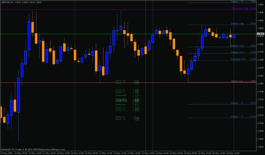Click the 1.9675 price axis label
265x155 pixels.
261,147
